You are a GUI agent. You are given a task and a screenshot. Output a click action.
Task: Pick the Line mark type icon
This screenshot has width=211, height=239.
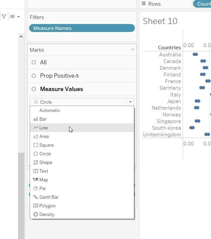(x=35, y=128)
